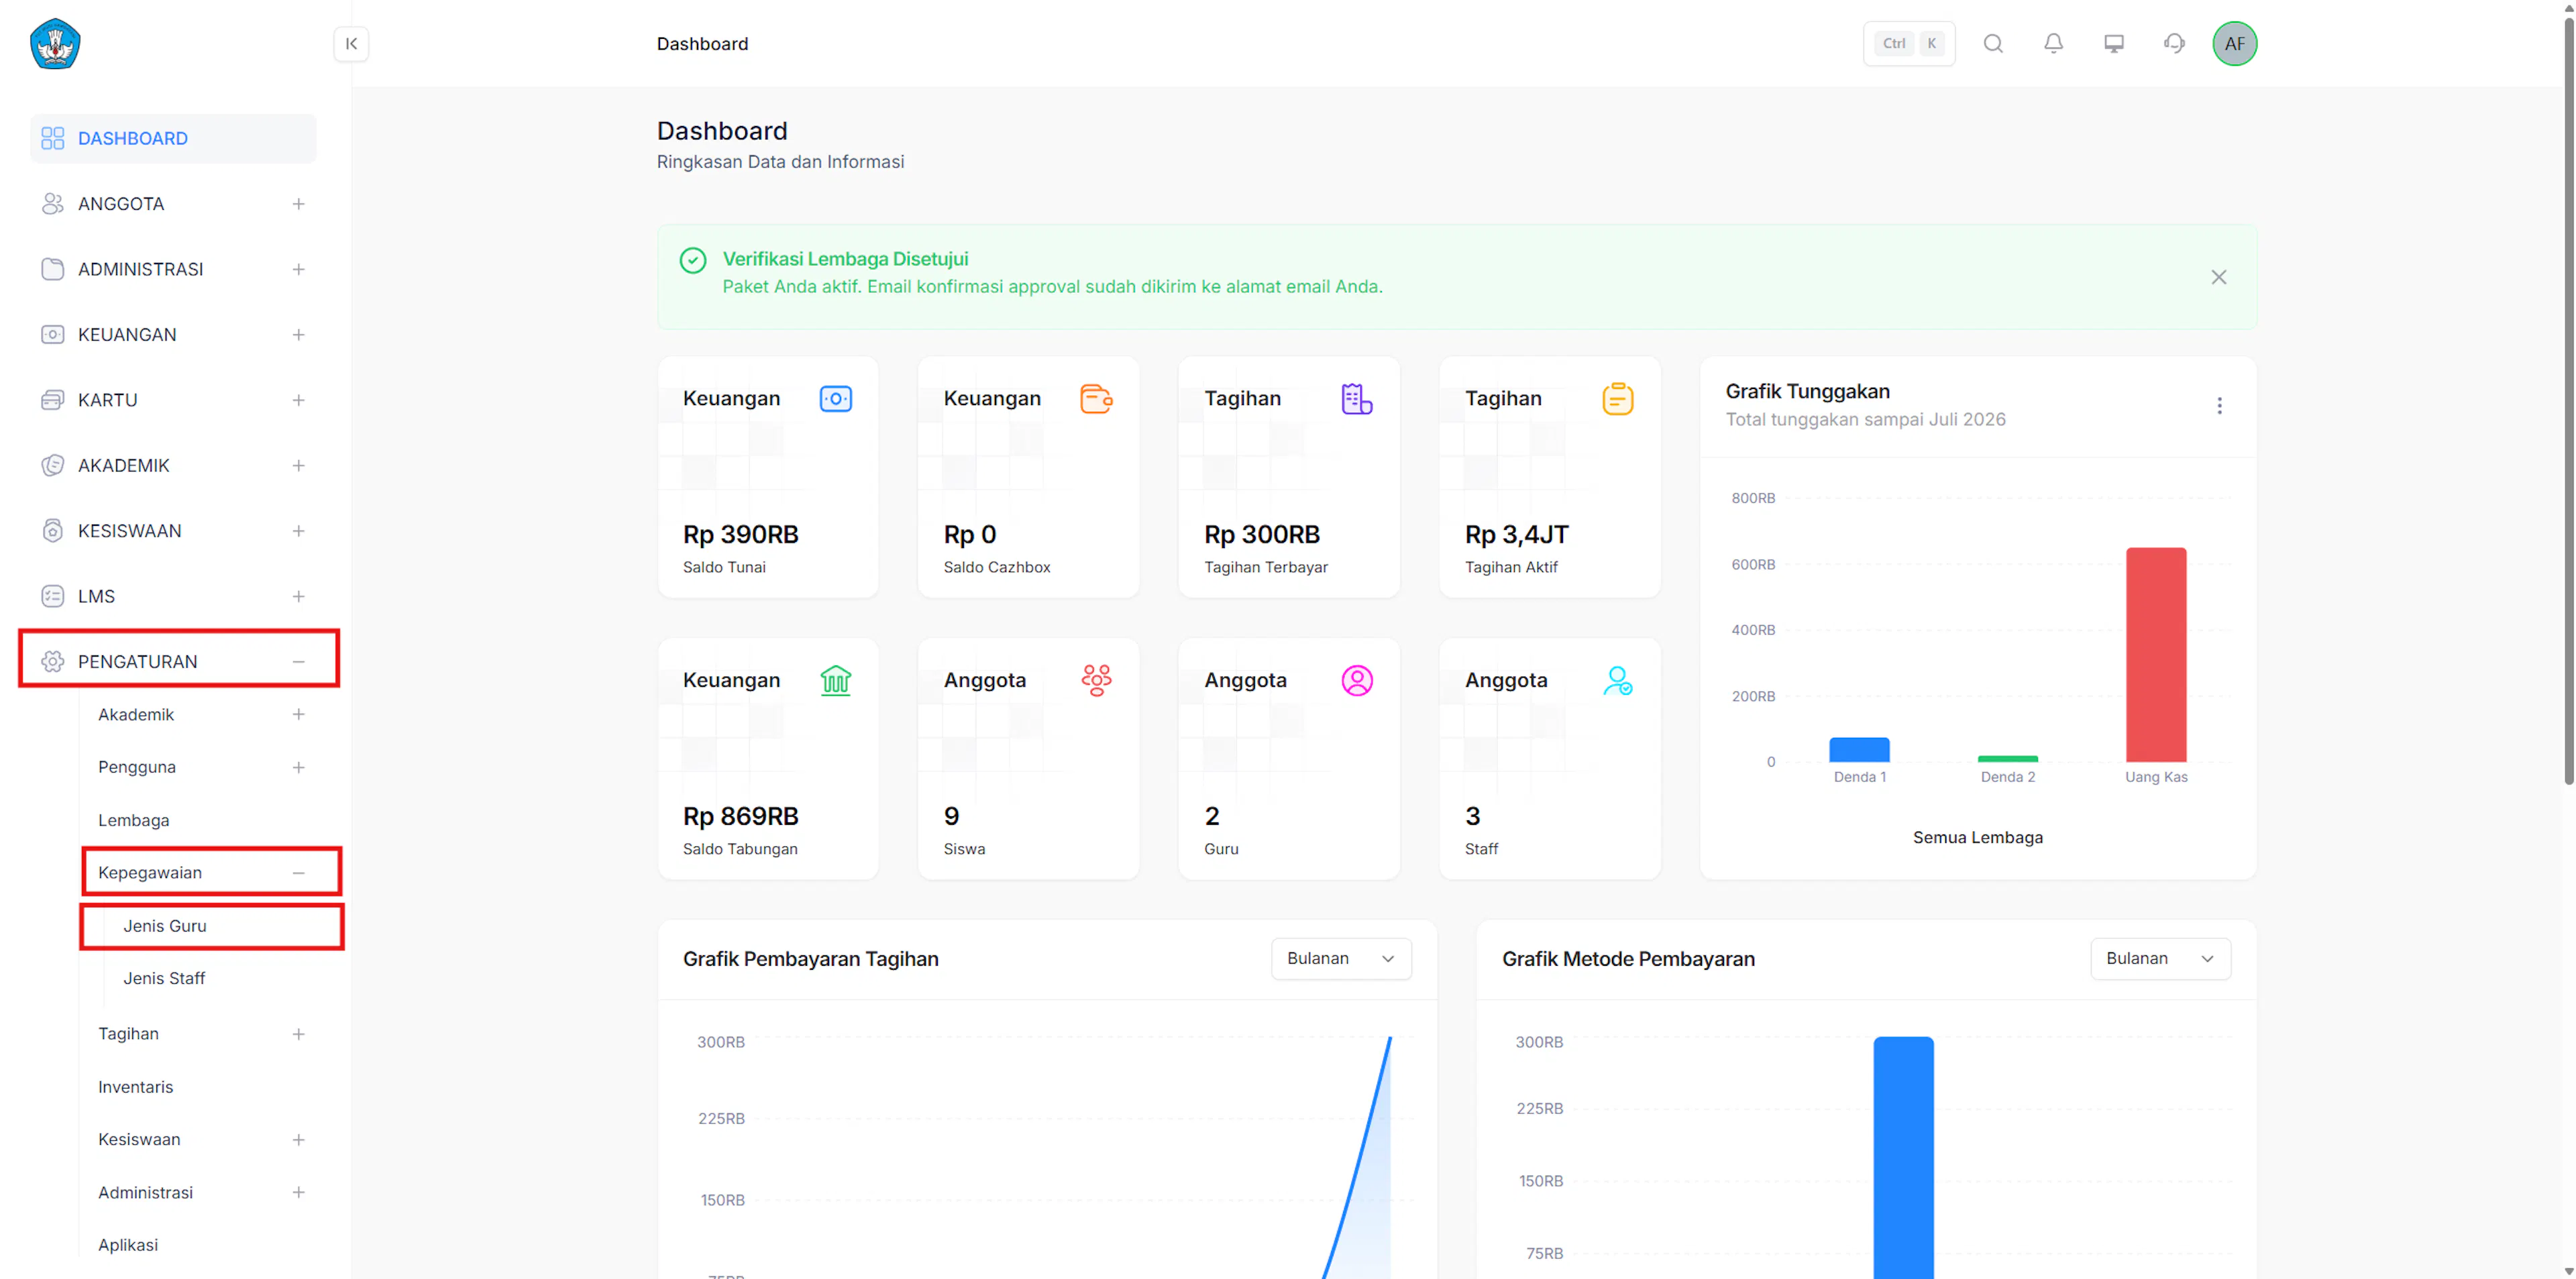Screen dimensions: 2576x1279
Task: Open the Rp 3,4JT Tagihan Aktif card
Action: pos(1550,477)
